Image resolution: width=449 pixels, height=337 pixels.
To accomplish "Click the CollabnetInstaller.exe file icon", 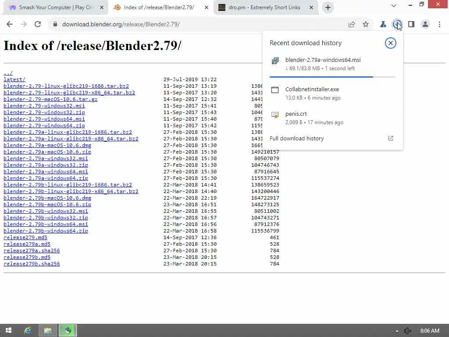I will [x=275, y=90].
